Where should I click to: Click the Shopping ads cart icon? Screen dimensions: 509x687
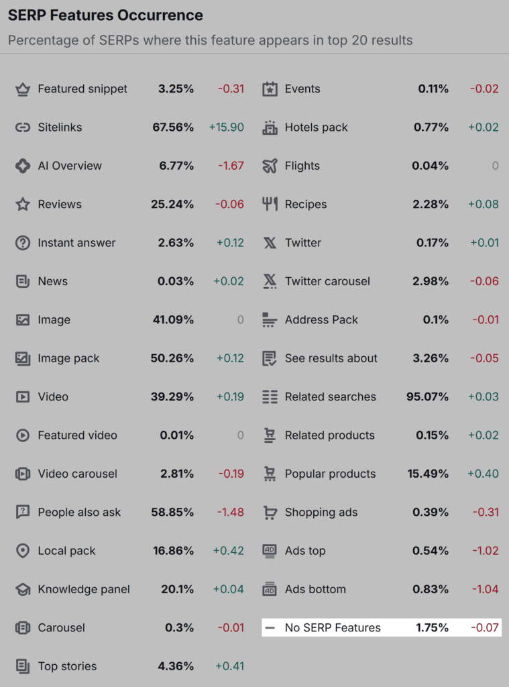click(x=269, y=512)
